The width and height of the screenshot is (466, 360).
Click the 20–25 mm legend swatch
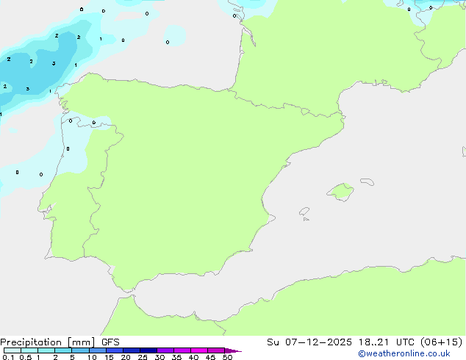(x=132, y=350)
